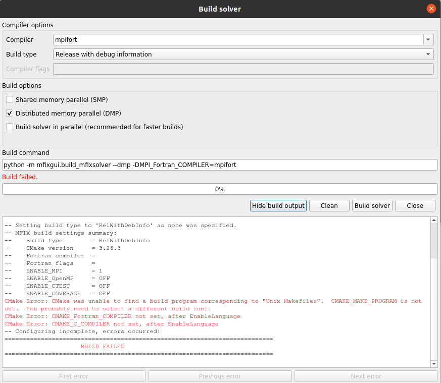Click the 'Compiler options' section label
The image size is (441, 383).
click(28, 25)
